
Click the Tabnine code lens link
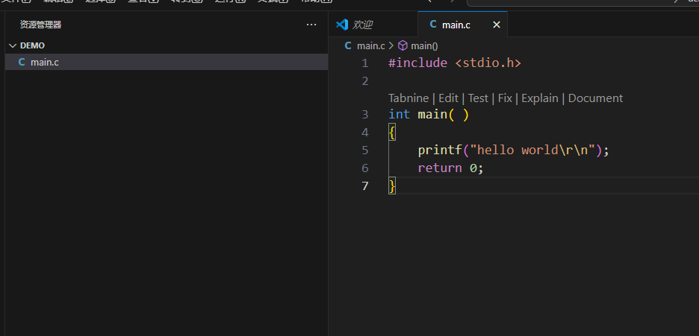[x=408, y=98]
